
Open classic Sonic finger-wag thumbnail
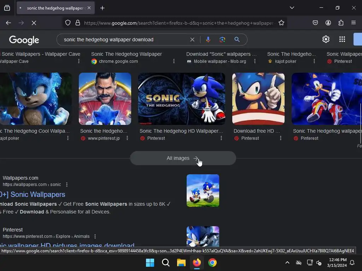[x=258, y=99]
